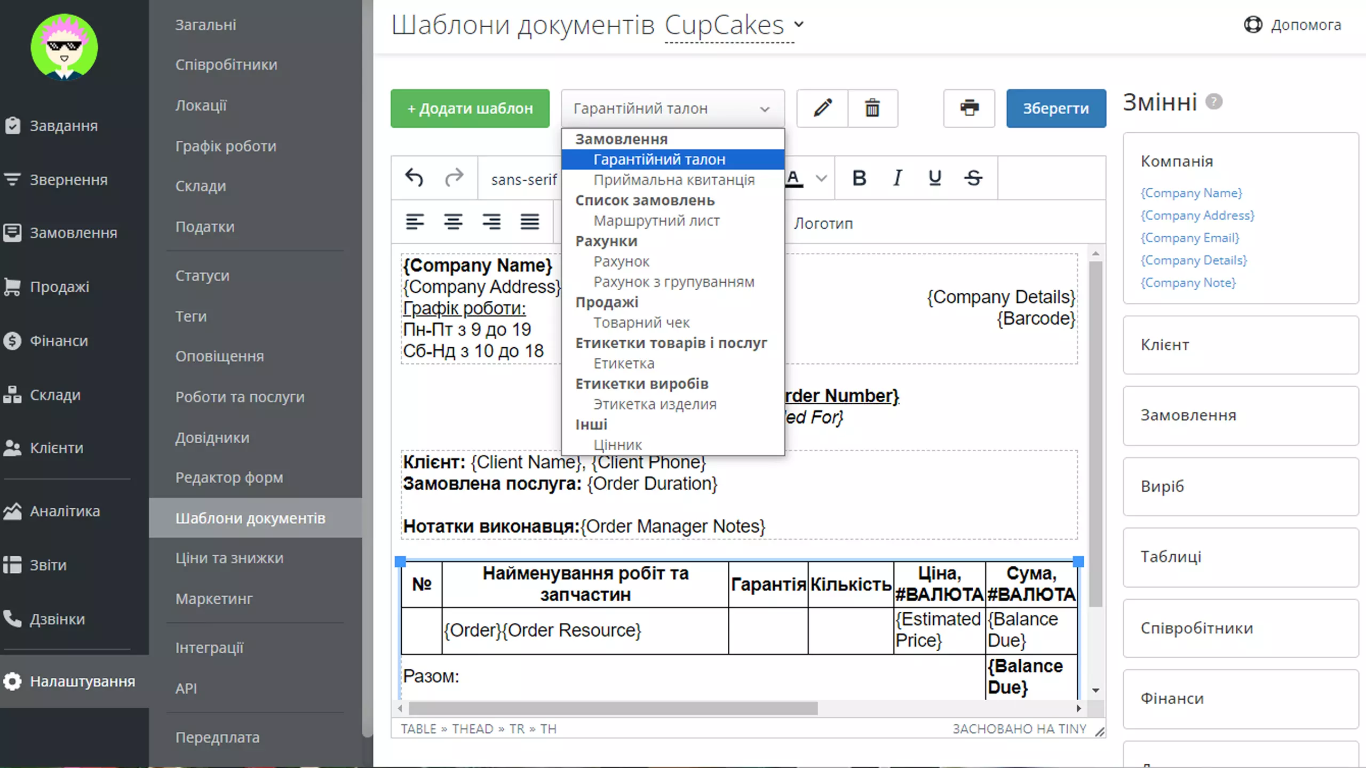Viewport: 1366px width, 768px height.
Task: Expand the Таблиці variables panel
Action: click(1241, 557)
